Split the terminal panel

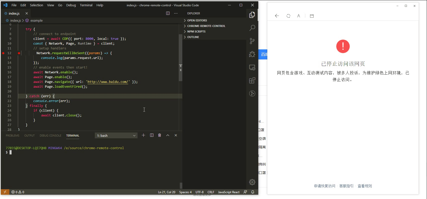click(152, 135)
